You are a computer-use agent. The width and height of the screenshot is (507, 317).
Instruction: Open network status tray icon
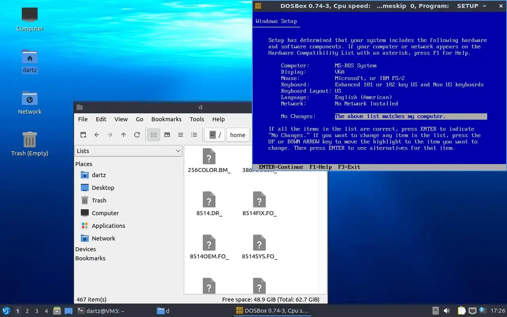coord(472,311)
